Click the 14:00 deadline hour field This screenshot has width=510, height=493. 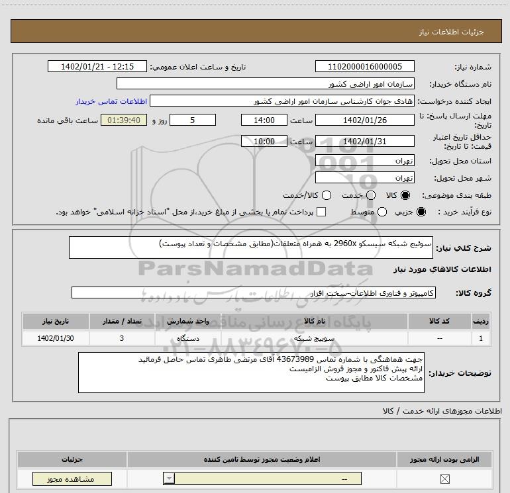pyautogui.click(x=264, y=120)
